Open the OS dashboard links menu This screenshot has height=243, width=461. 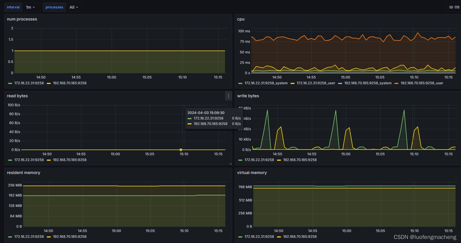pos(454,7)
